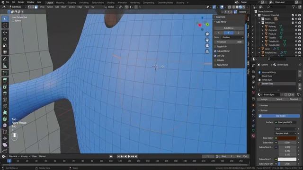Enable the Editable checkbox
This screenshot has width=303, height=170.
pyautogui.click(x=215, y=60)
